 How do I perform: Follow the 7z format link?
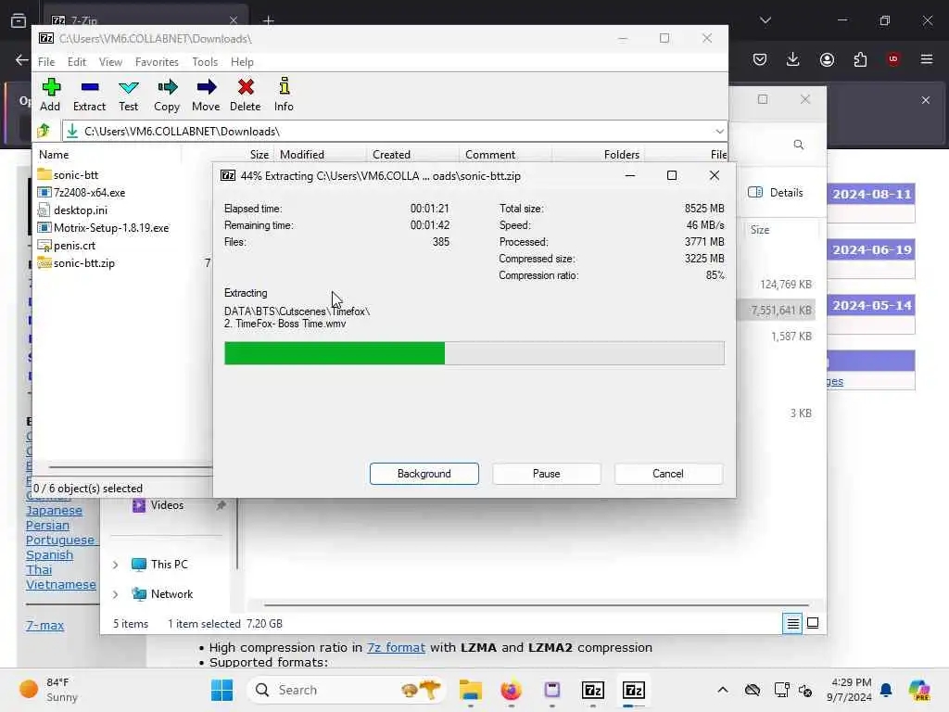396,647
